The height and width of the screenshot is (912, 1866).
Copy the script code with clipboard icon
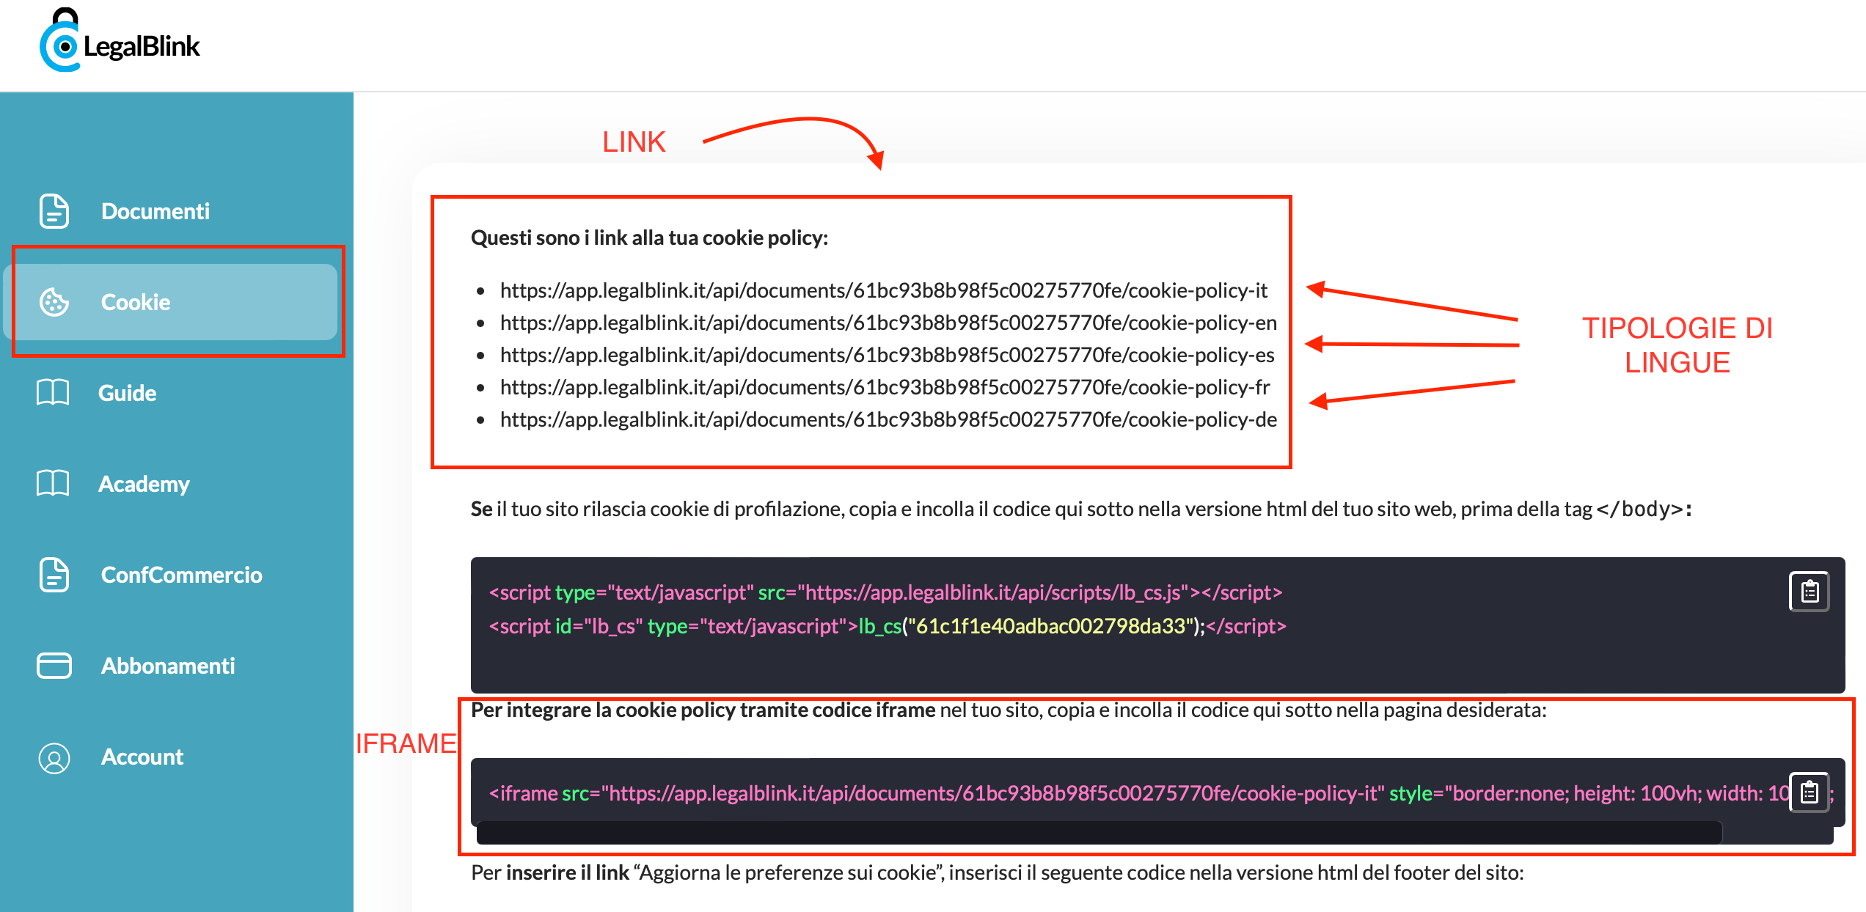(x=1810, y=592)
